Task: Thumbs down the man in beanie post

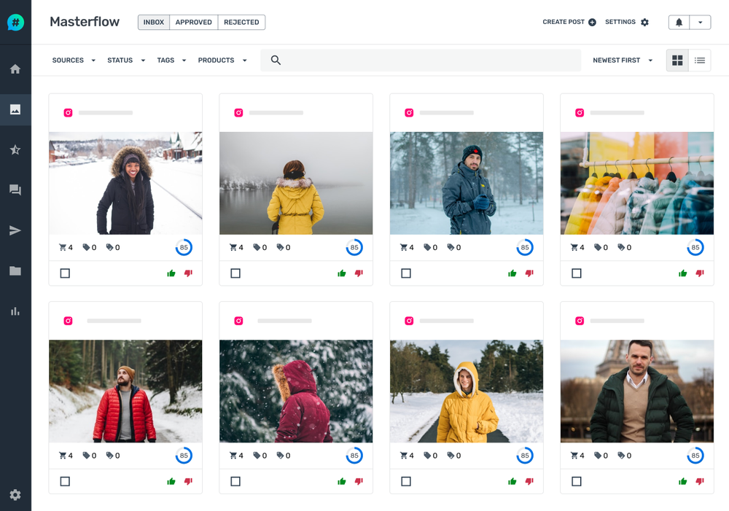Action: (x=529, y=273)
